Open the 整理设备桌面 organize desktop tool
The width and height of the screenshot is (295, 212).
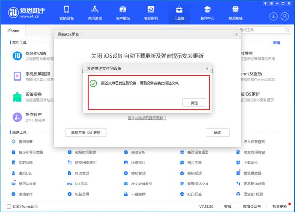pos(194,152)
